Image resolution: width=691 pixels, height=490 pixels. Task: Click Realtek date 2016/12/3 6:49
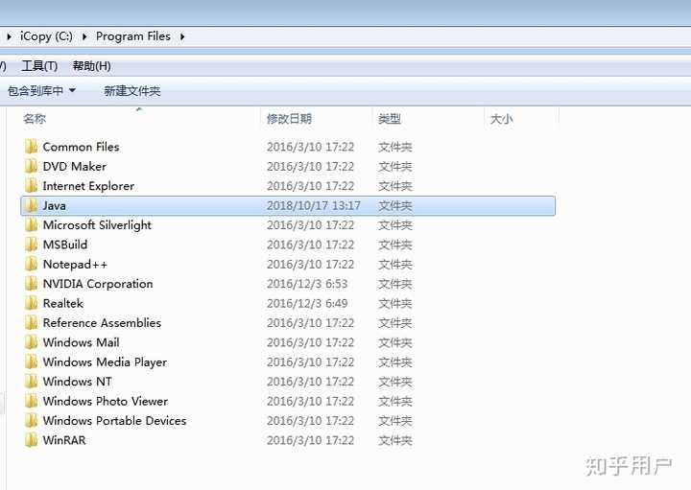click(307, 303)
